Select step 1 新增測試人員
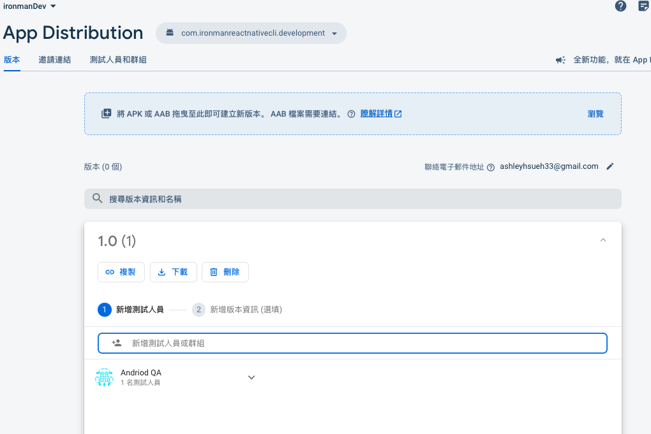 pos(131,310)
